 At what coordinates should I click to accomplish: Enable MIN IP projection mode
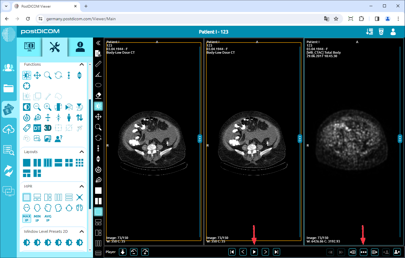(x=37, y=218)
